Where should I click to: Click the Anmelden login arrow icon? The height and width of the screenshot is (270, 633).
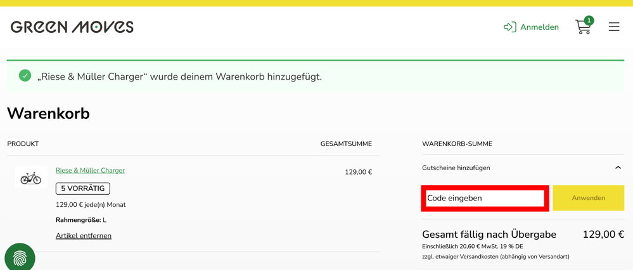pos(510,27)
